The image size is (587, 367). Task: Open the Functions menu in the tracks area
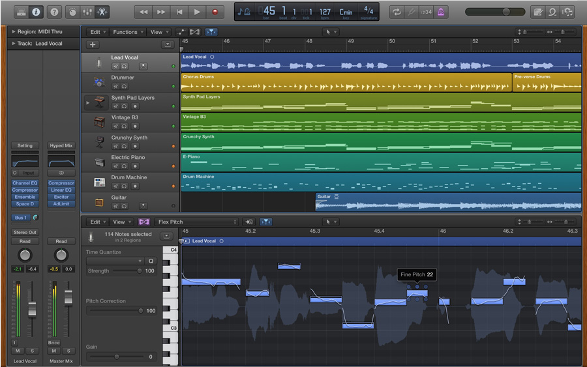pos(127,32)
